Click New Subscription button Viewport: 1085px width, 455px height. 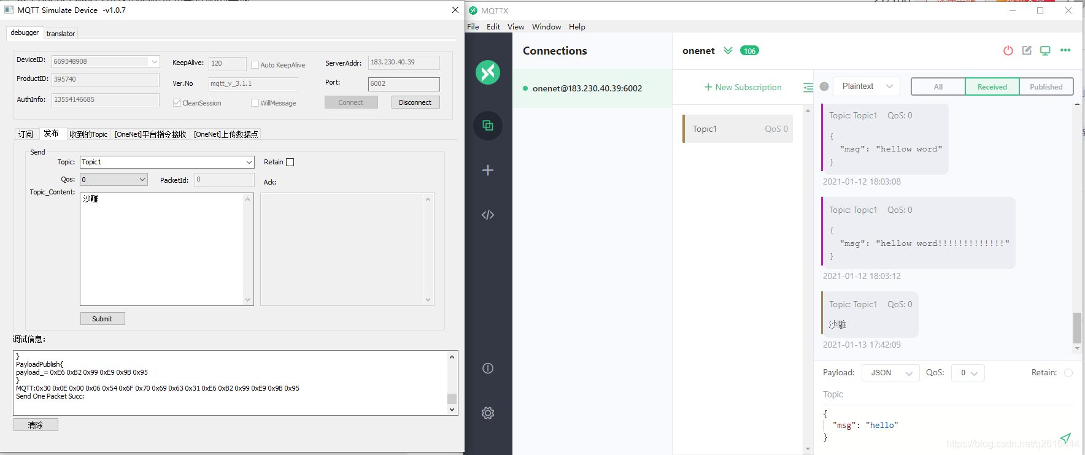[743, 87]
